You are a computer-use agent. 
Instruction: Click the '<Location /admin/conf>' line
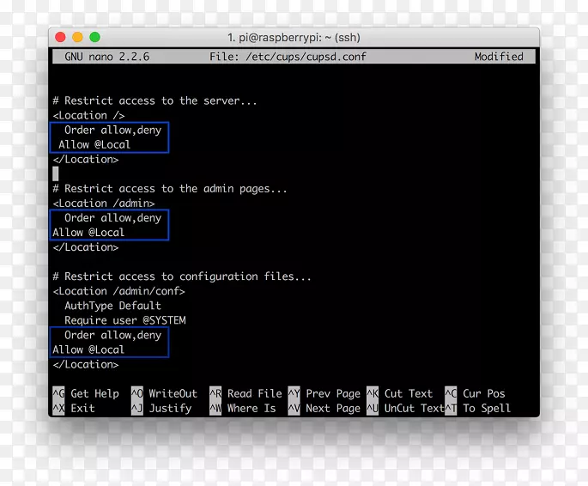tap(118, 291)
